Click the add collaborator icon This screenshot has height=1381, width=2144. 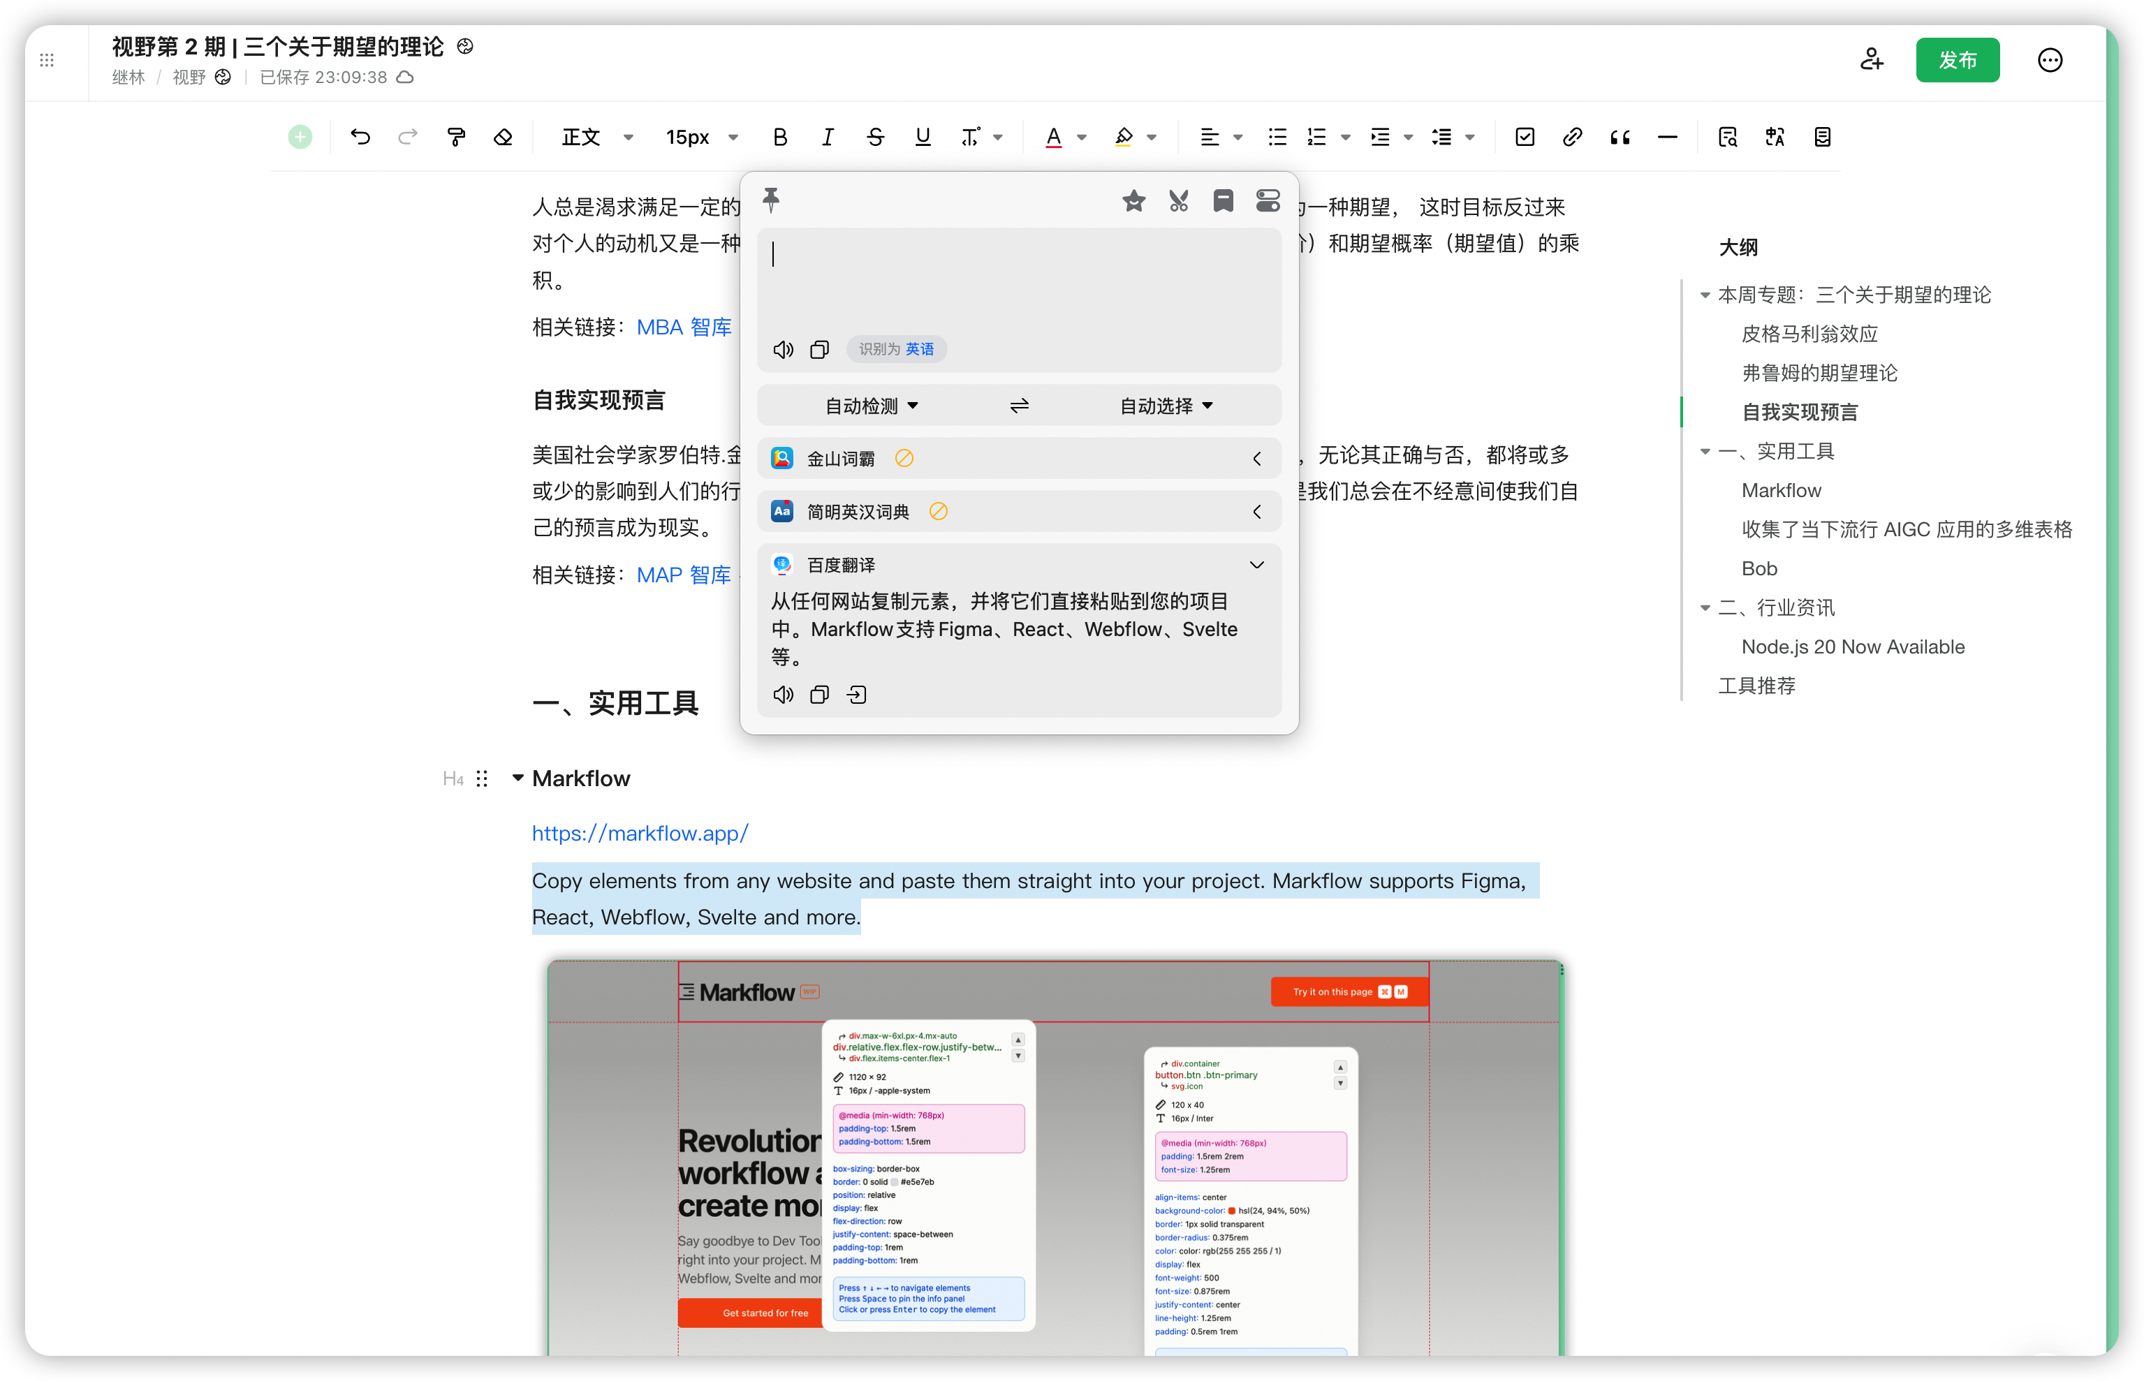(x=1872, y=60)
